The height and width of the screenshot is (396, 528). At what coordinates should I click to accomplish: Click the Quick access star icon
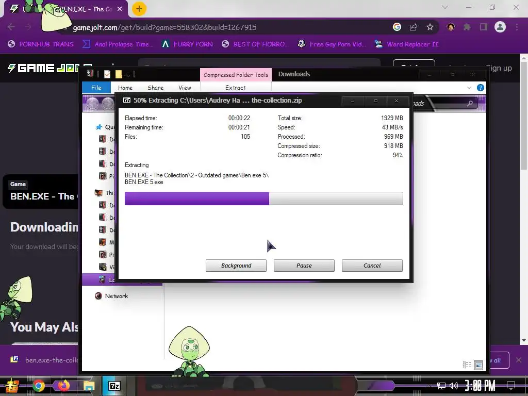pyautogui.click(x=98, y=127)
